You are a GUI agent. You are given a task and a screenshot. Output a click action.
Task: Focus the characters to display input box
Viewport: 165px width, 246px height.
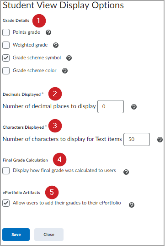(137, 140)
